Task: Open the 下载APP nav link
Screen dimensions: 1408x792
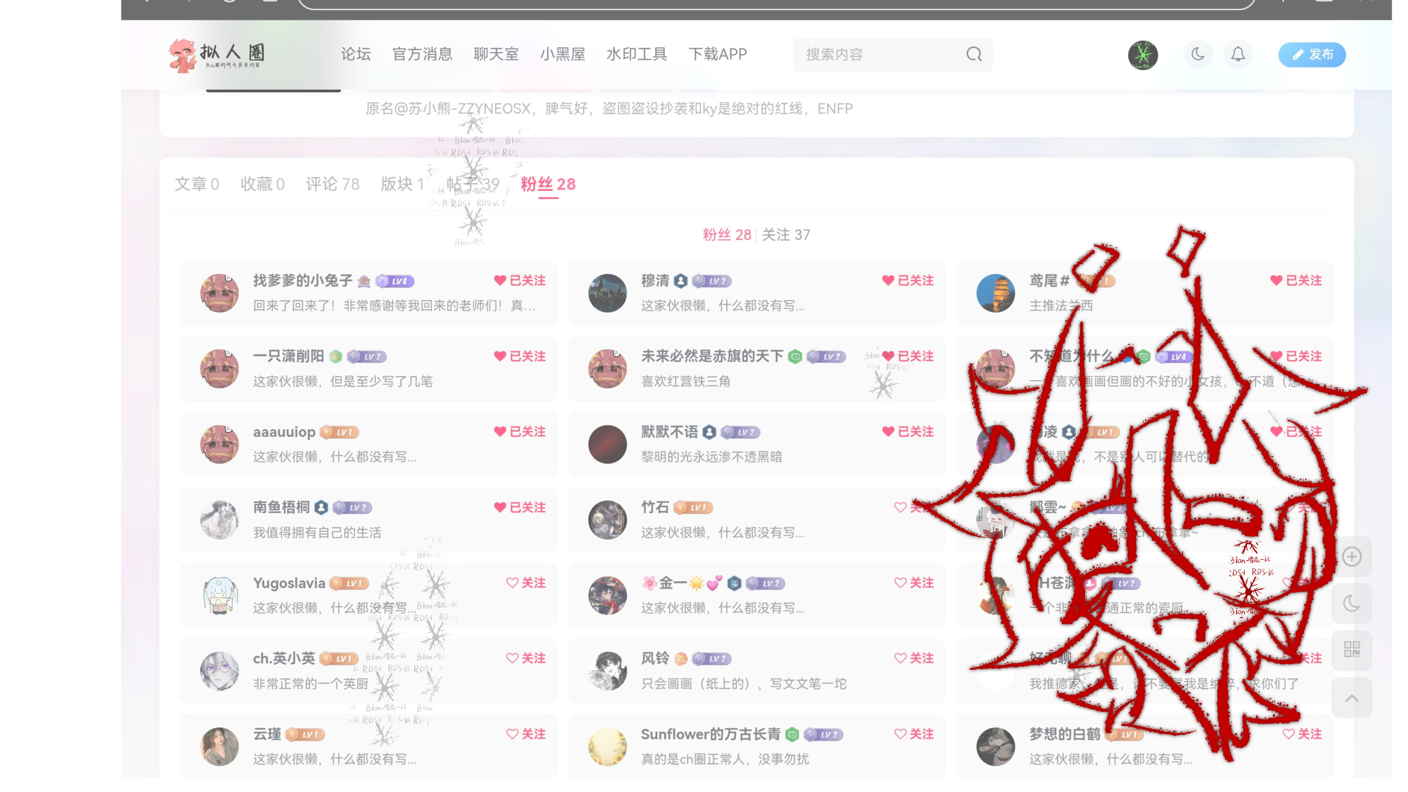Action: [x=717, y=54]
